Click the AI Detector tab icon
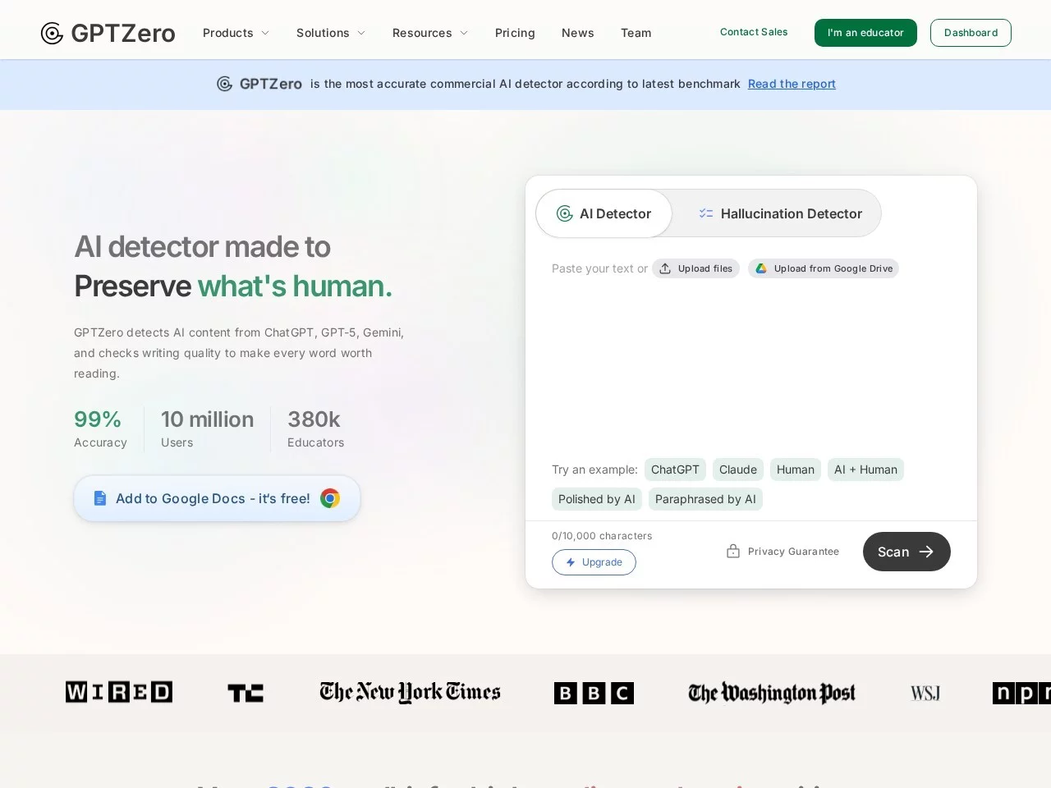Image resolution: width=1051 pixels, height=788 pixels. [564, 213]
